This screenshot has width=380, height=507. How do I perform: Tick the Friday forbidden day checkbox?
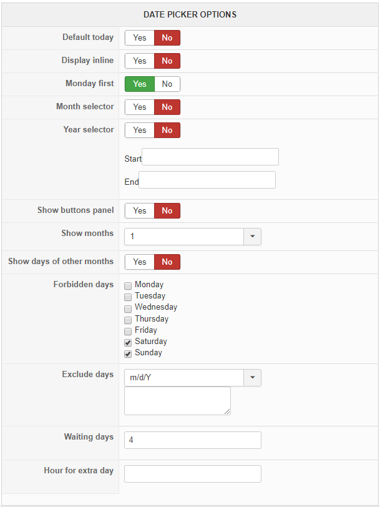coord(128,331)
